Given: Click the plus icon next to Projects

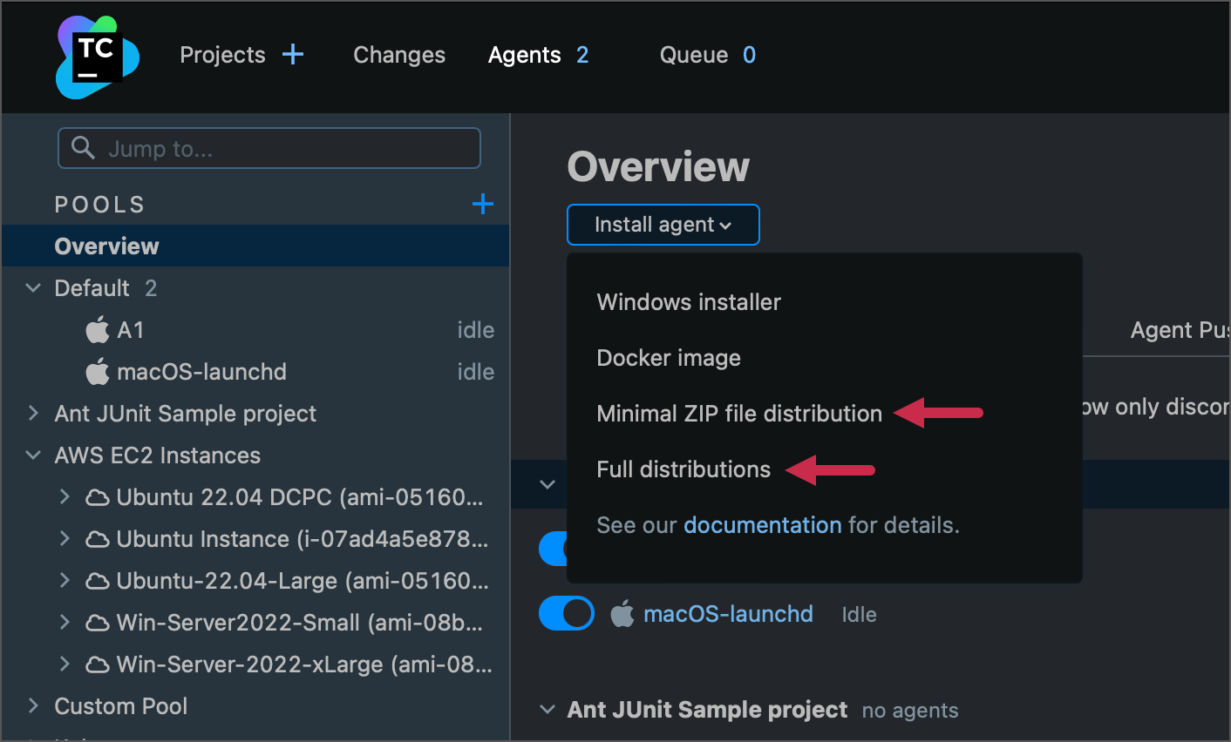Looking at the screenshot, I should (294, 54).
